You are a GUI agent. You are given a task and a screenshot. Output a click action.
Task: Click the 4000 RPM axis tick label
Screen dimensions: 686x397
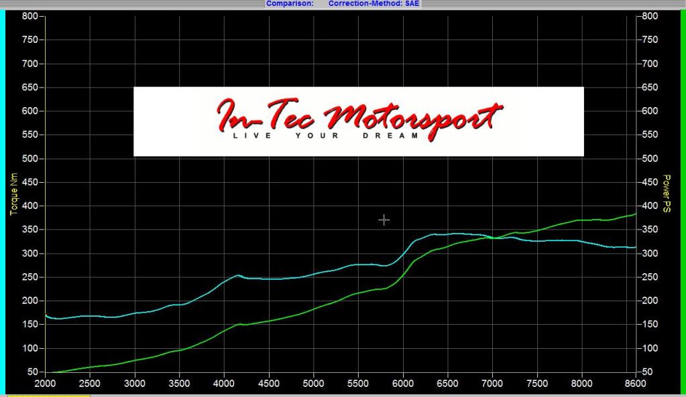coord(224,384)
